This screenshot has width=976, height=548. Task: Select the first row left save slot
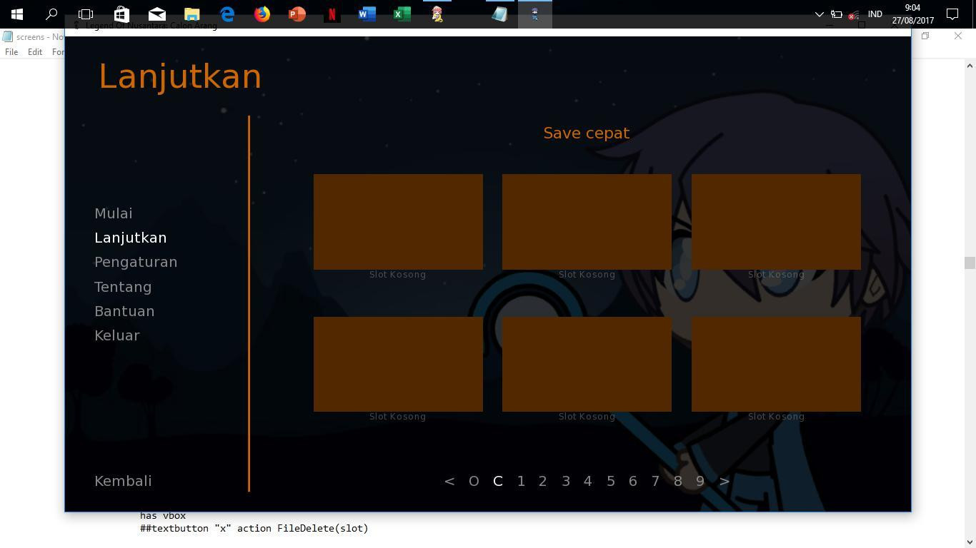pyautogui.click(x=398, y=222)
